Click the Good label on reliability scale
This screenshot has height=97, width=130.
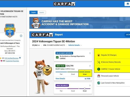(73, 91)
